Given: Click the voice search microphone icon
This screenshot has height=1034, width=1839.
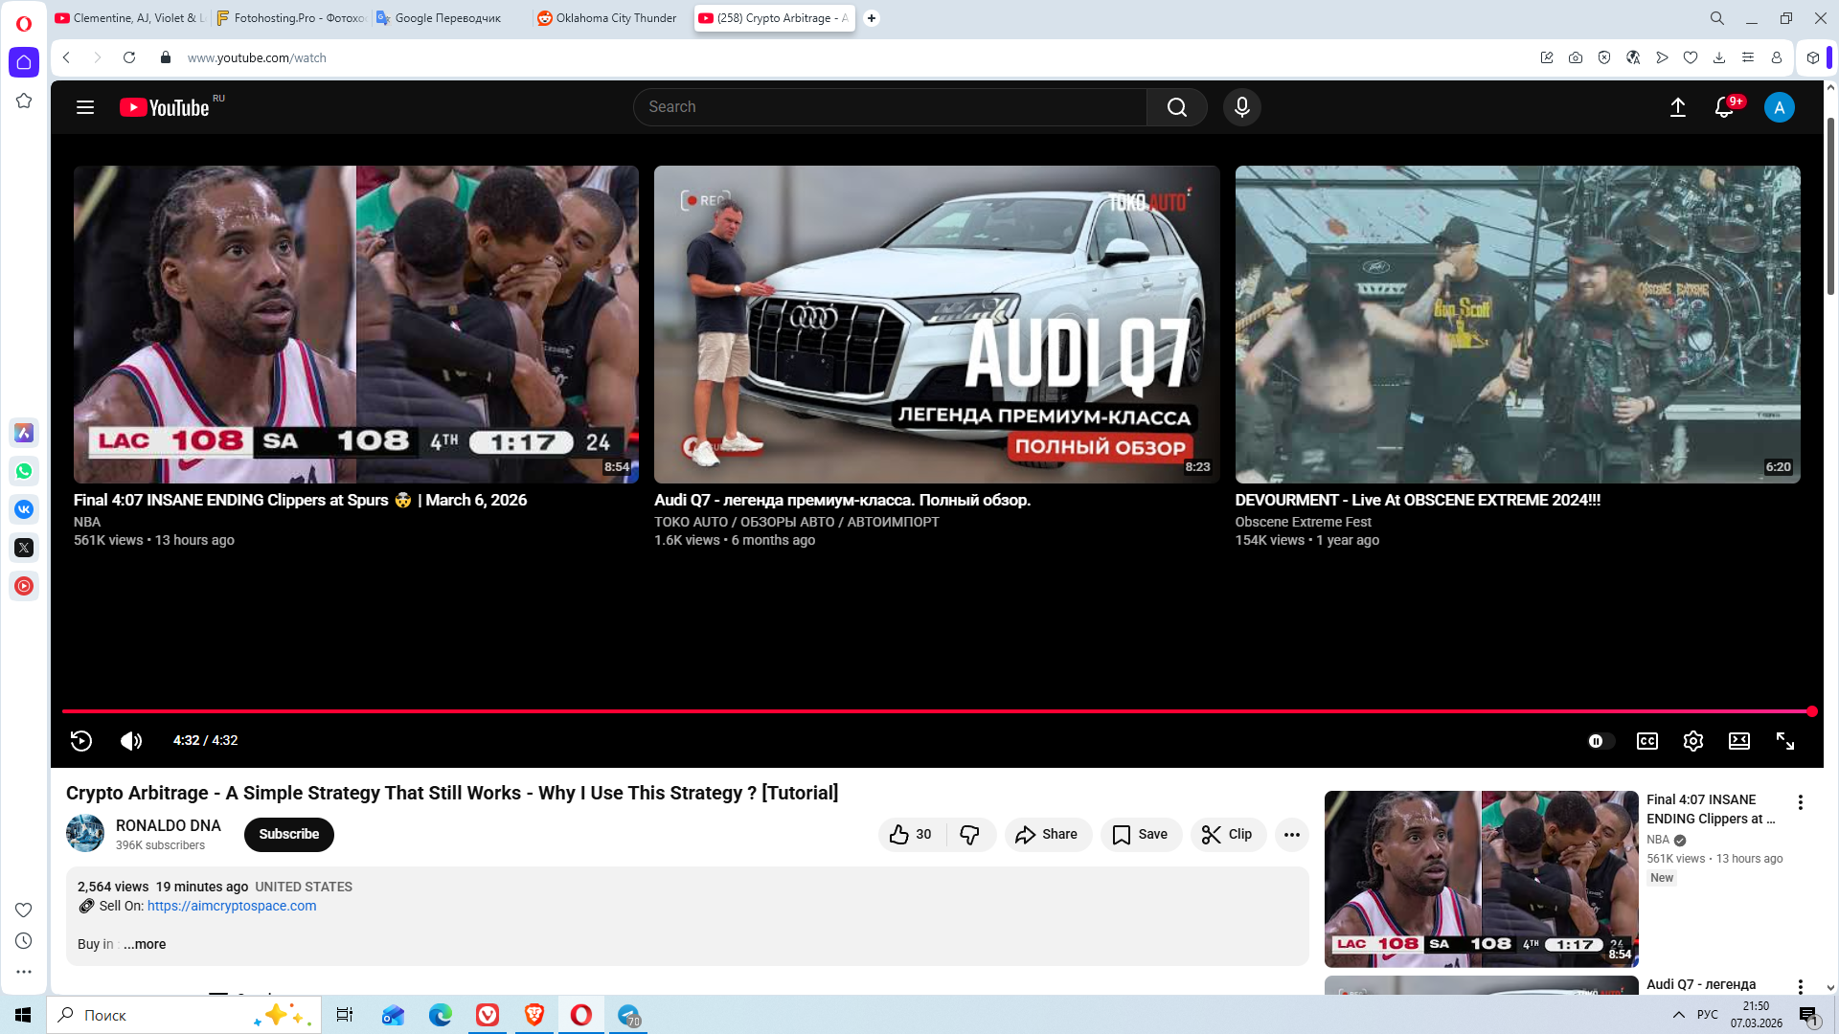Looking at the screenshot, I should [x=1241, y=107].
